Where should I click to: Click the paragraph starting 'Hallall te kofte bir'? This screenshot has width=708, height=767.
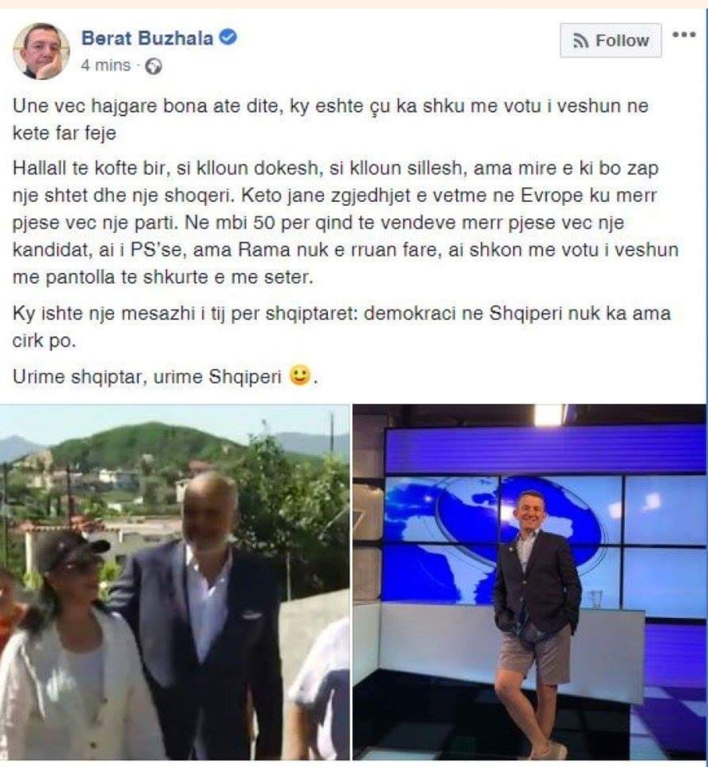click(x=345, y=222)
